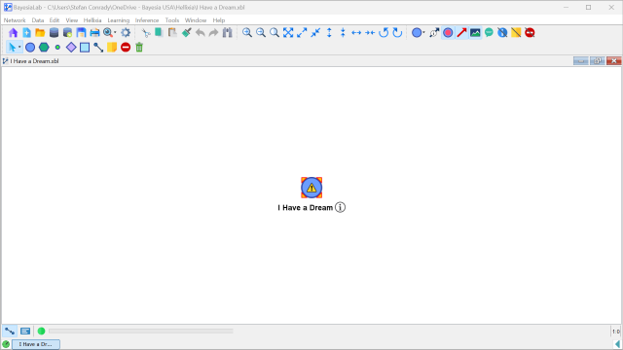The width and height of the screenshot is (623, 350).
Task: Choose the blue circle node creation tool
Action: [30, 48]
